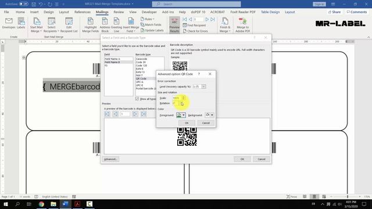
Task: Select 'Code 39' barcode type
Action: coord(141,62)
